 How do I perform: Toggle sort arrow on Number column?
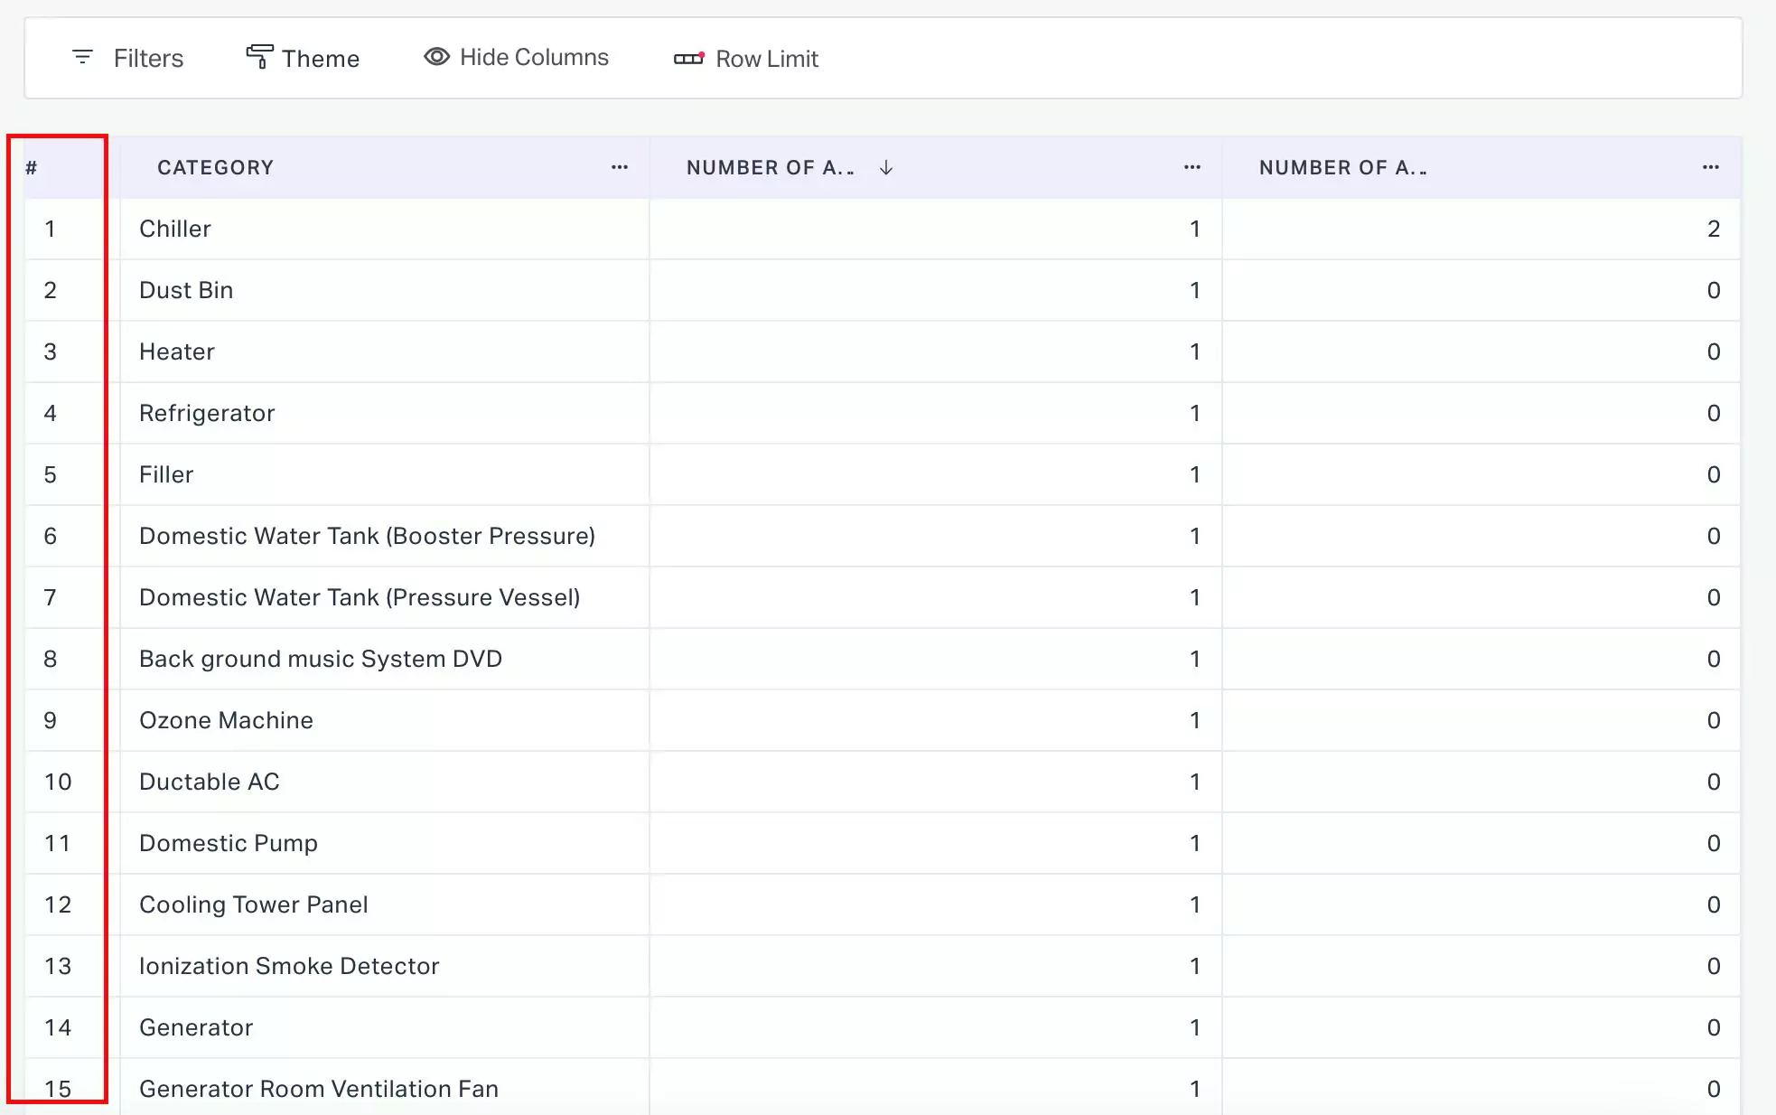pos(886,167)
